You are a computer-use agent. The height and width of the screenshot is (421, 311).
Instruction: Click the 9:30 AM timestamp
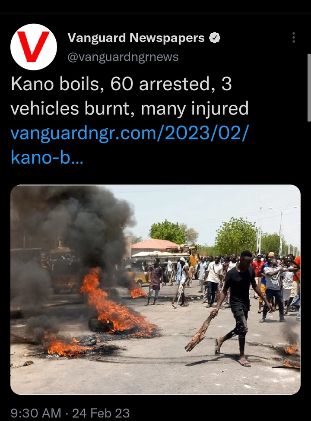(x=36, y=413)
